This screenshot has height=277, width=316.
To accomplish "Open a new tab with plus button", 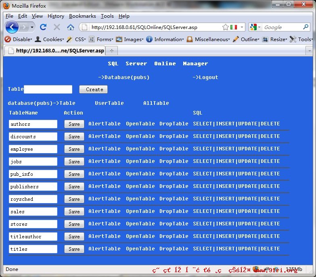I will tap(112, 51).
